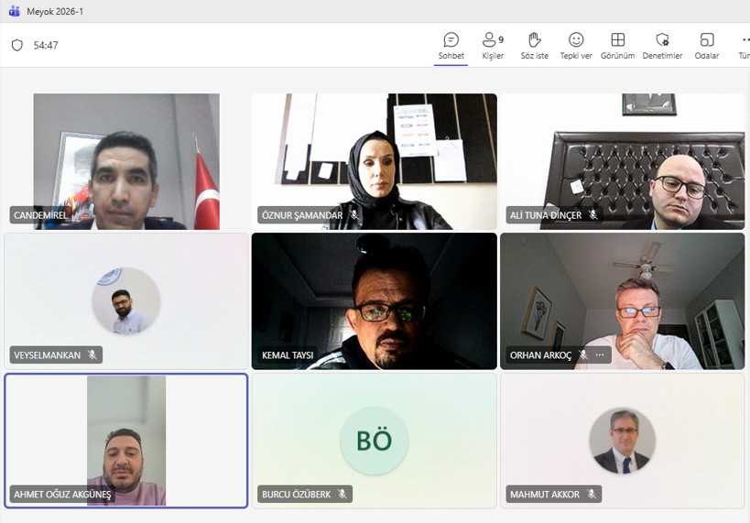Viewport: 750px width, 523px height.
Task: Click the muted mic icon for Veyselmankan
Action: point(92,355)
